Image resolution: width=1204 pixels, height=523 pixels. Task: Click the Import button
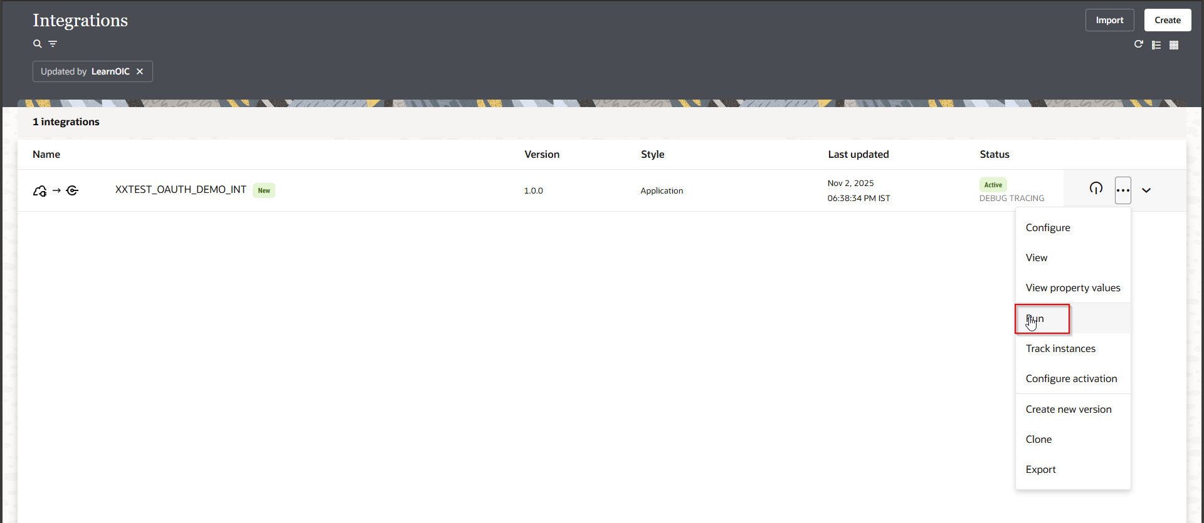1109,20
